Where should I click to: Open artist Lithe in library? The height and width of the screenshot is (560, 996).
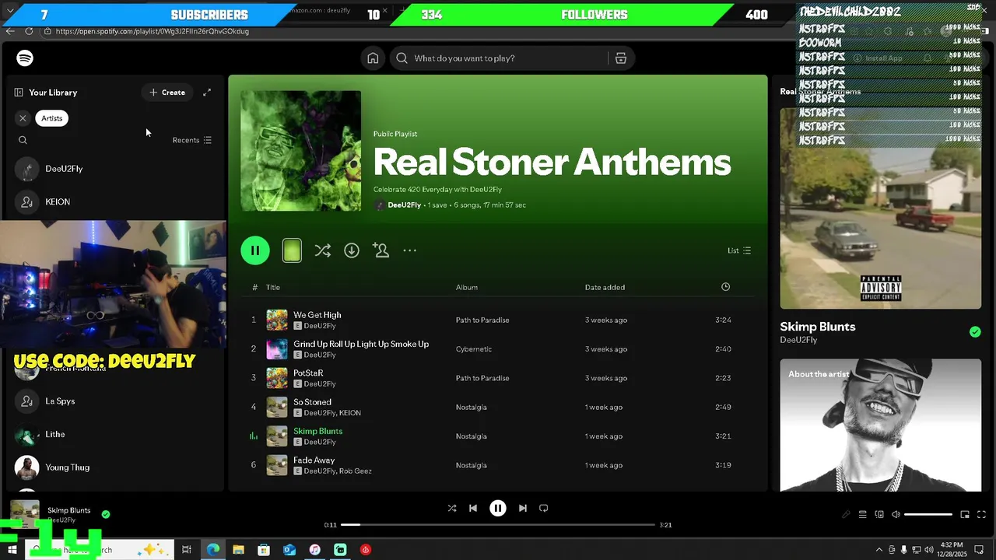tap(117, 435)
